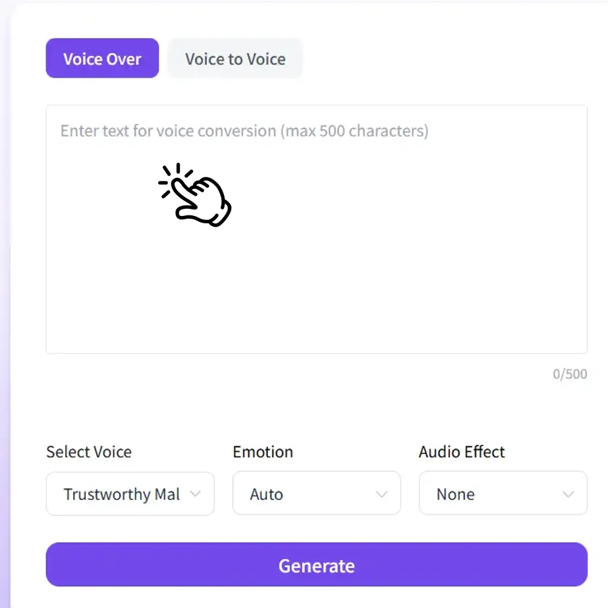Expand the Auto emotion chevron
608x608 pixels.
coord(381,493)
